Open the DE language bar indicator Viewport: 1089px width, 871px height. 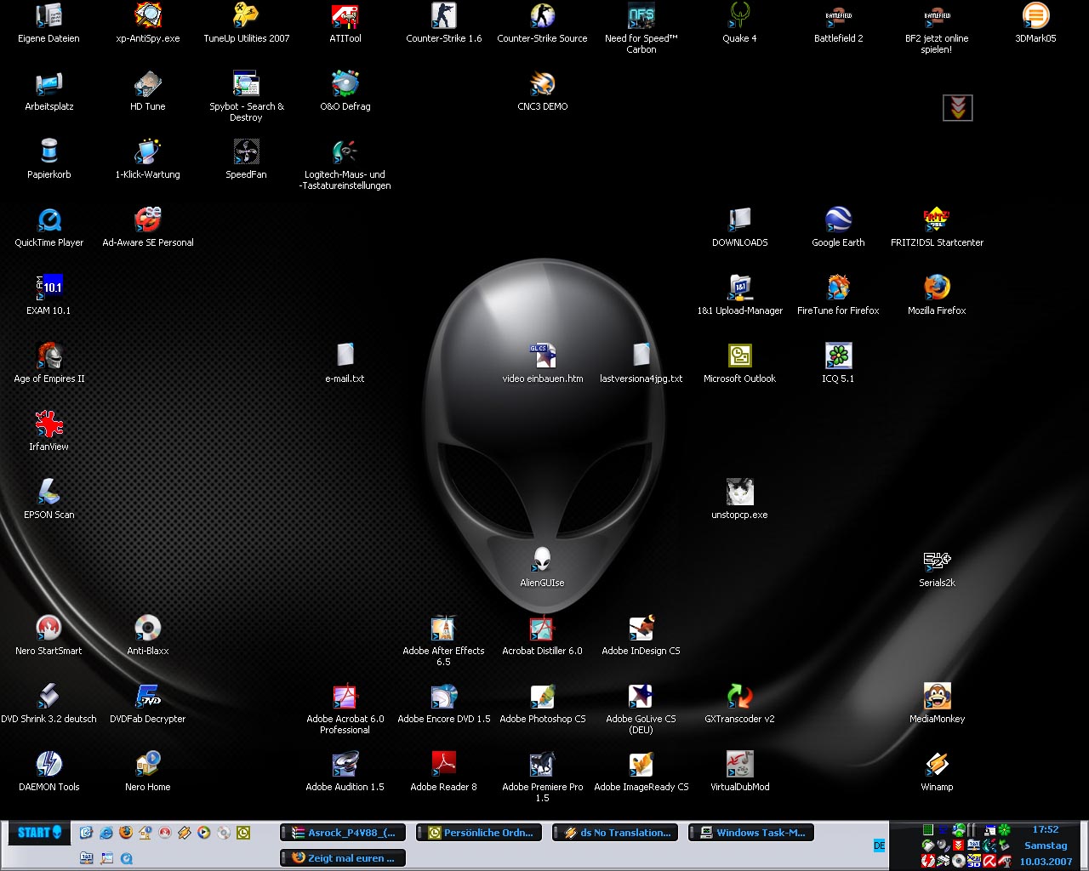coord(879,845)
